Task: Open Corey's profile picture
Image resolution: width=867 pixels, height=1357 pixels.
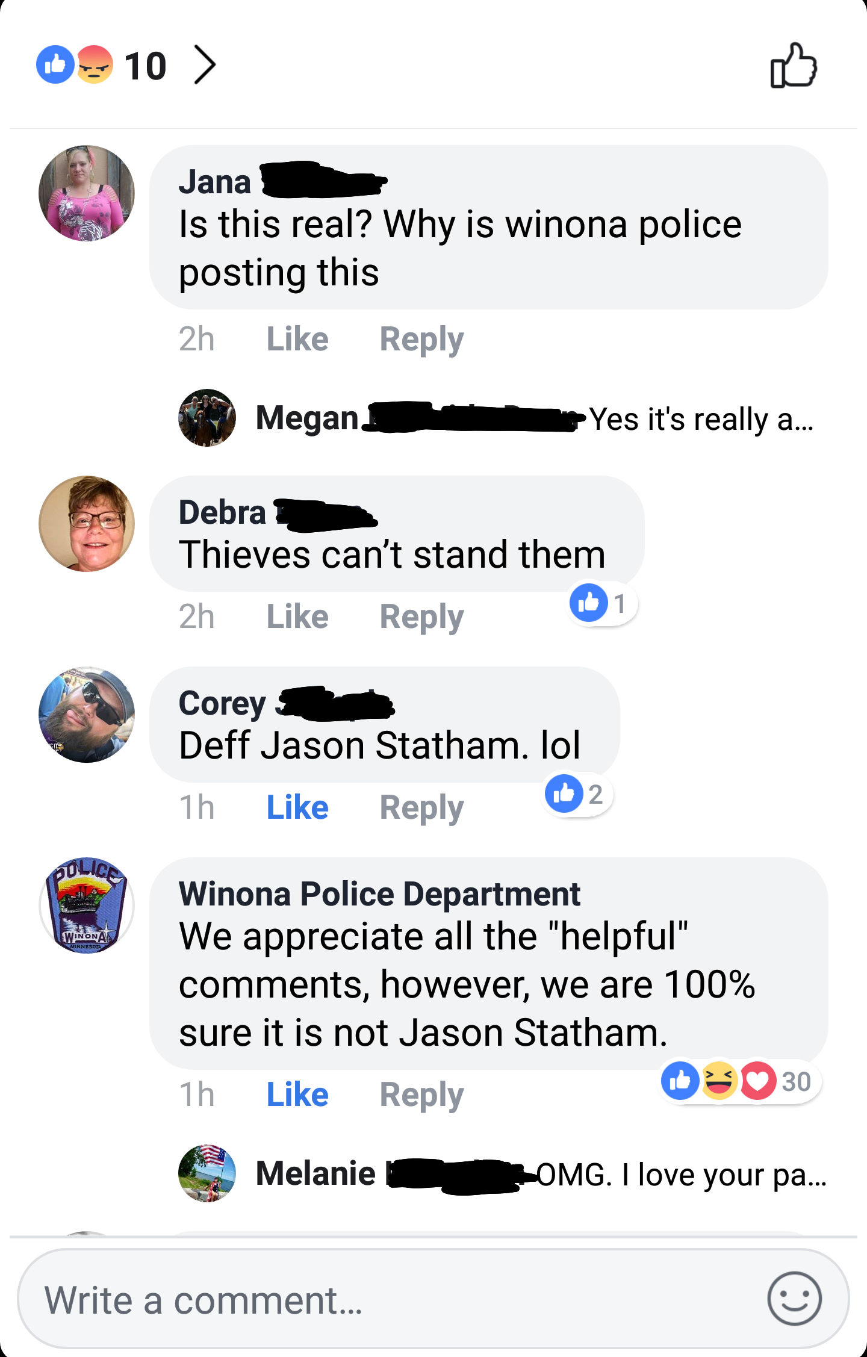Action: tap(87, 715)
